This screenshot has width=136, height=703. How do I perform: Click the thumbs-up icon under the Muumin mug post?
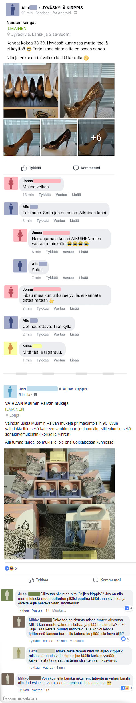(x=31, y=580)
